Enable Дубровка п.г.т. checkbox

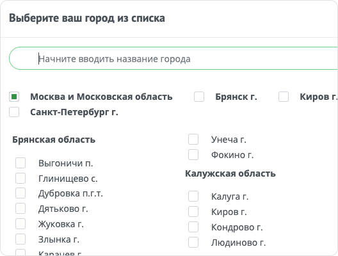click(x=20, y=193)
